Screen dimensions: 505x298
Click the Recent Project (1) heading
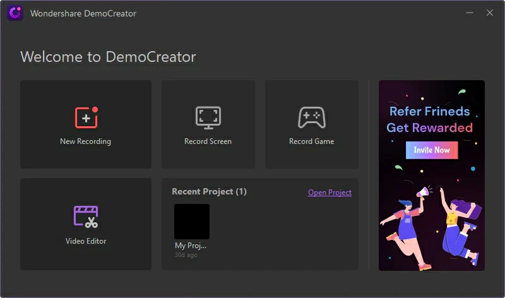point(209,192)
